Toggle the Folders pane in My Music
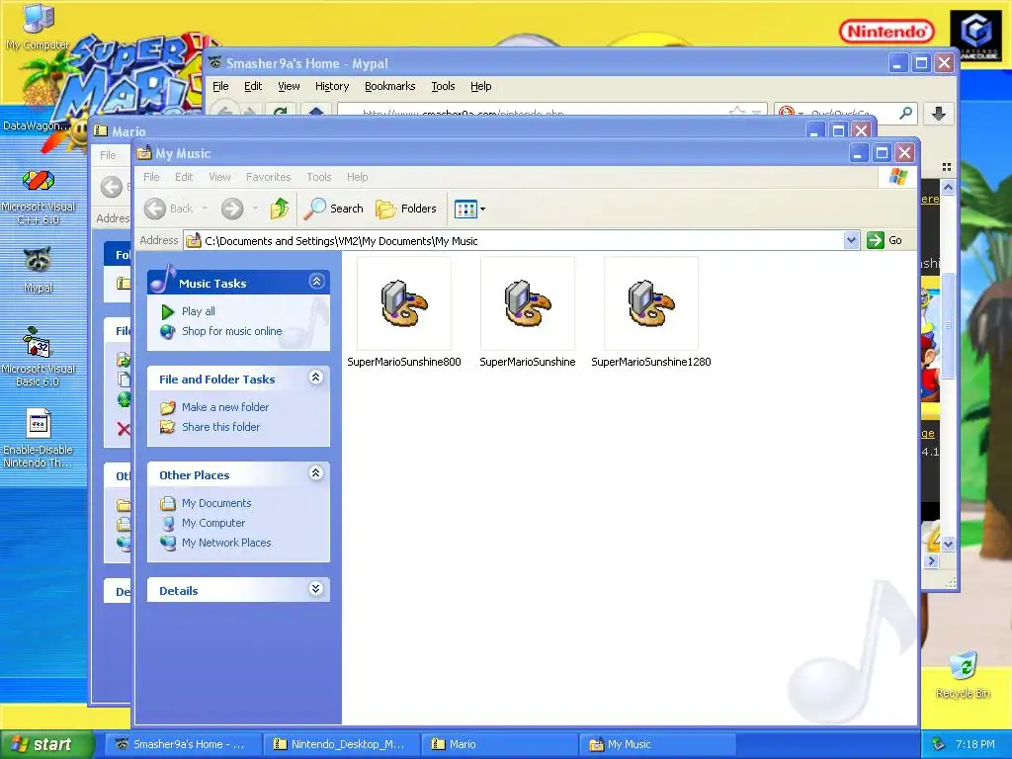Image resolution: width=1012 pixels, height=759 pixels. click(406, 209)
